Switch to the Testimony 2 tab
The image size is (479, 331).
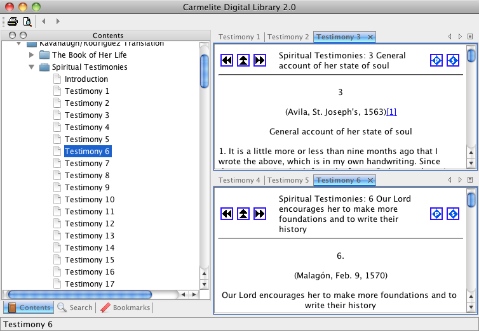pyautogui.click(x=289, y=37)
